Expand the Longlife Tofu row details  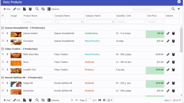point(7,70)
